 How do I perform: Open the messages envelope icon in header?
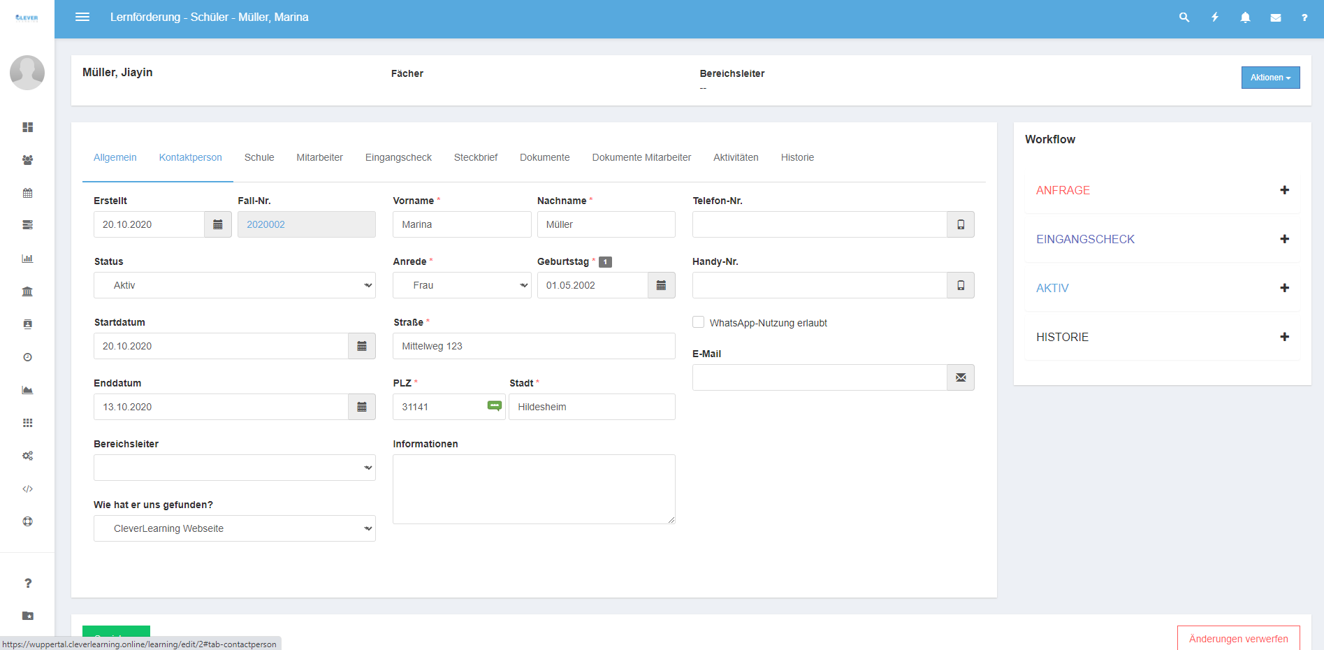click(1275, 17)
